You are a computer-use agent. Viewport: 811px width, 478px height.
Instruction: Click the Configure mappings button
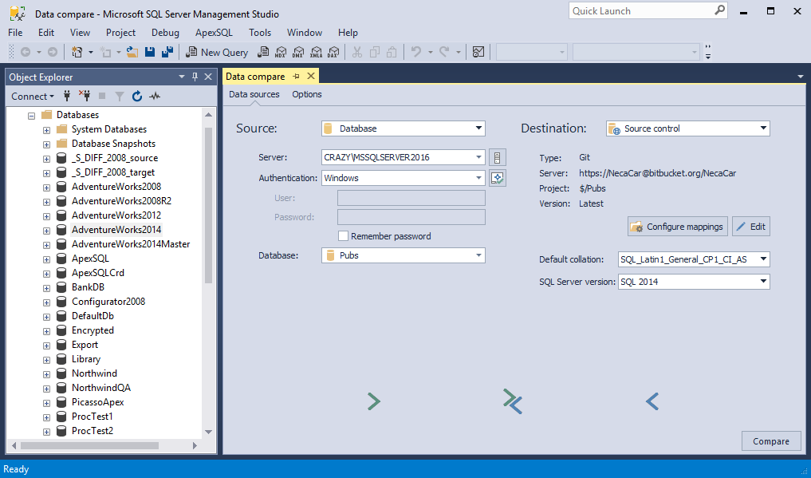[678, 227]
